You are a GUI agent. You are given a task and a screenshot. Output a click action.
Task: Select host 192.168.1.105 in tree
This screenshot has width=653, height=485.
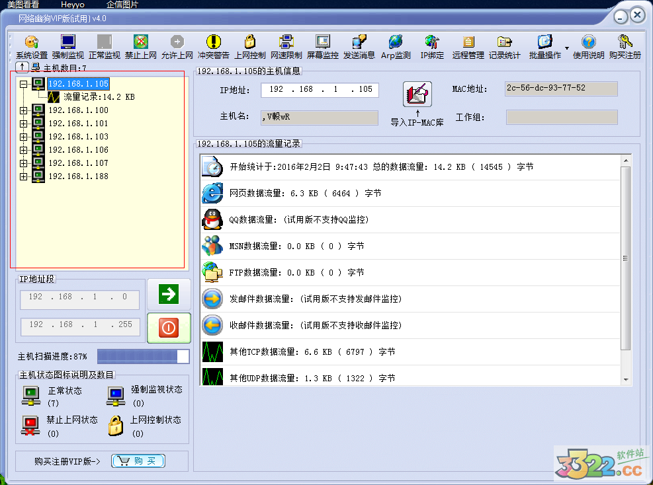[78, 84]
